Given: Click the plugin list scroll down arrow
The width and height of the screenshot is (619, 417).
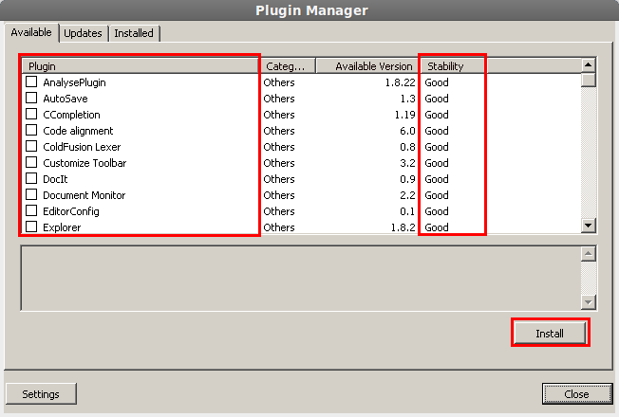Looking at the screenshot, I should click(x=589, y=226).
